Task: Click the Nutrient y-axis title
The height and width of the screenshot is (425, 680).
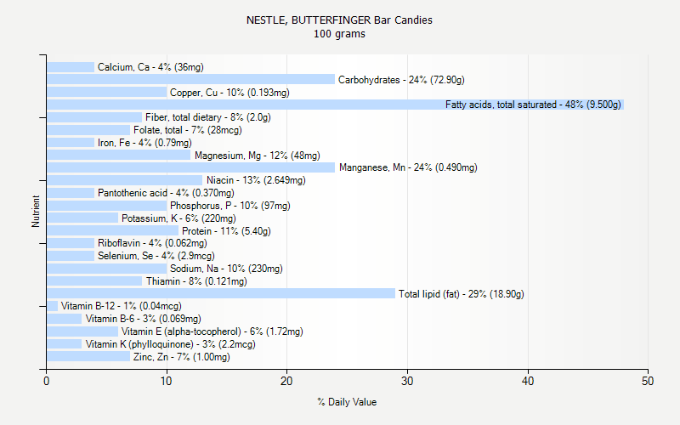Action: tap(36, 212)
